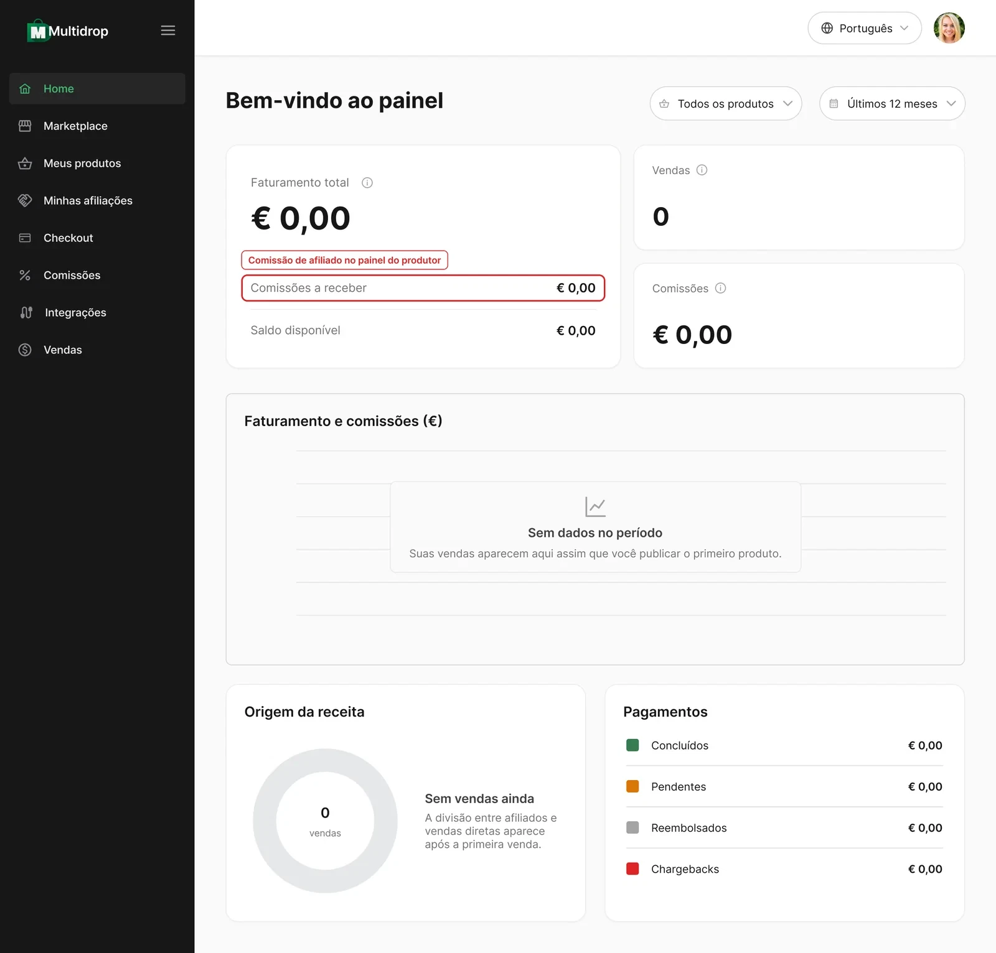
Task: Click calendar icon in Últimos 12 meses
Action: click(x=834, y=103)
